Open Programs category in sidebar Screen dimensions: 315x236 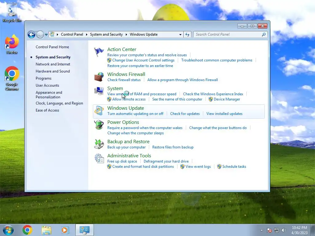(43, 78)
